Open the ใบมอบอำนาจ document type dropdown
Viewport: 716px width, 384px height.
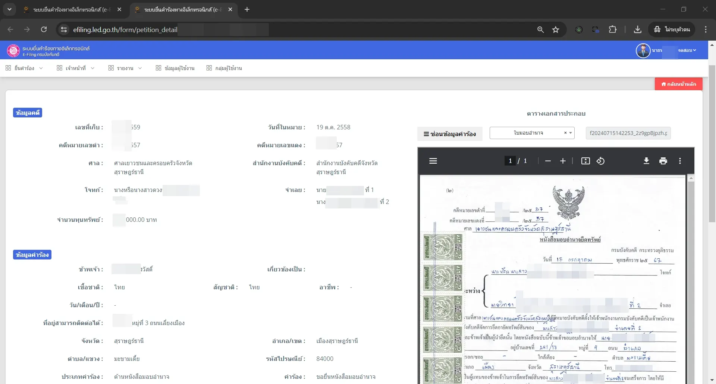click(532, 133)
